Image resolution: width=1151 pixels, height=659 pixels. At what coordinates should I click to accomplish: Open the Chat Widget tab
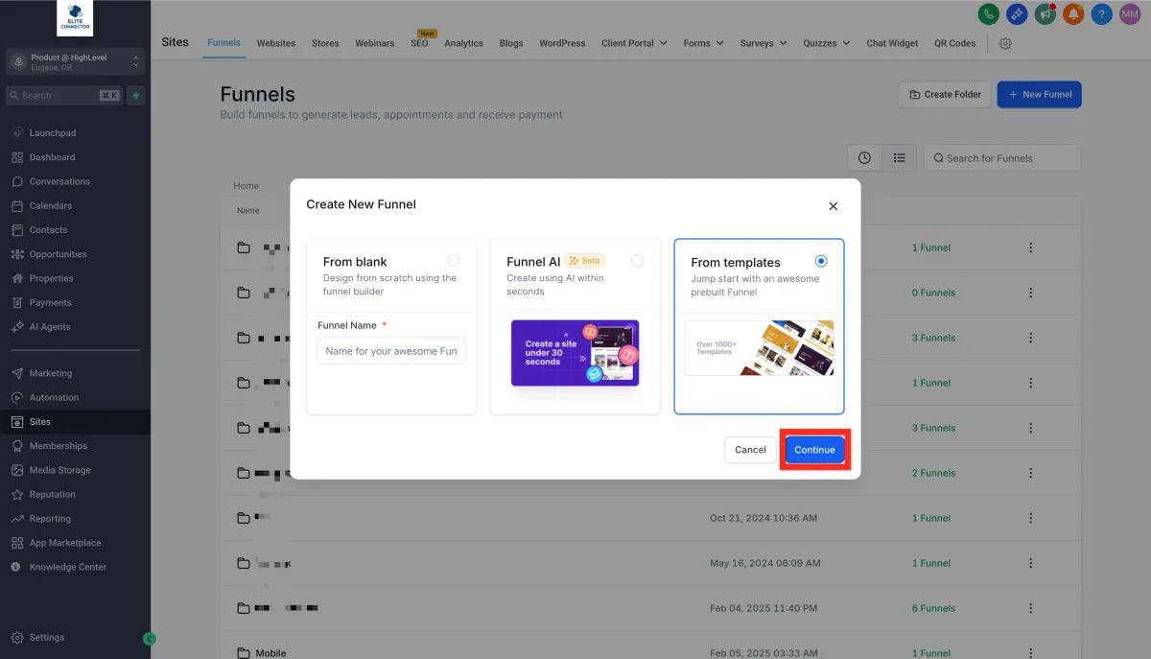point(892,43)
